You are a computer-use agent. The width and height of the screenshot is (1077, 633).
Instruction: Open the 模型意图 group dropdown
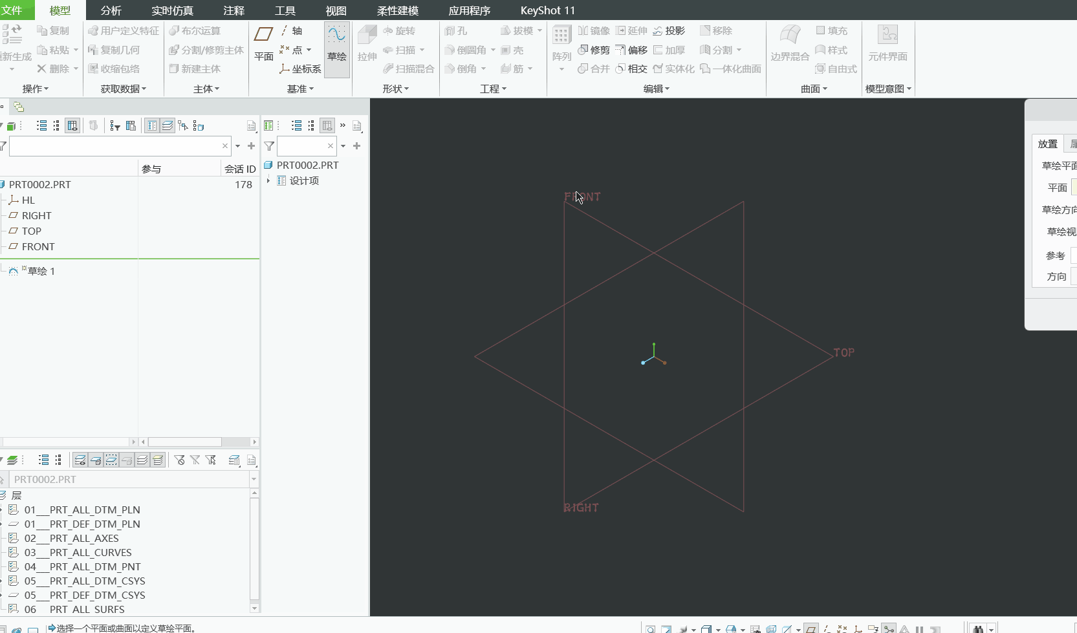(888, 89)
